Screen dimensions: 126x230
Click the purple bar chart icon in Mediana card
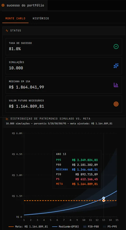[x=116, y=85]
